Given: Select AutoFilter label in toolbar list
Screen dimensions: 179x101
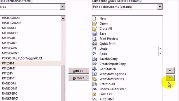Looking at the screenshot, I should pos(107,99).
